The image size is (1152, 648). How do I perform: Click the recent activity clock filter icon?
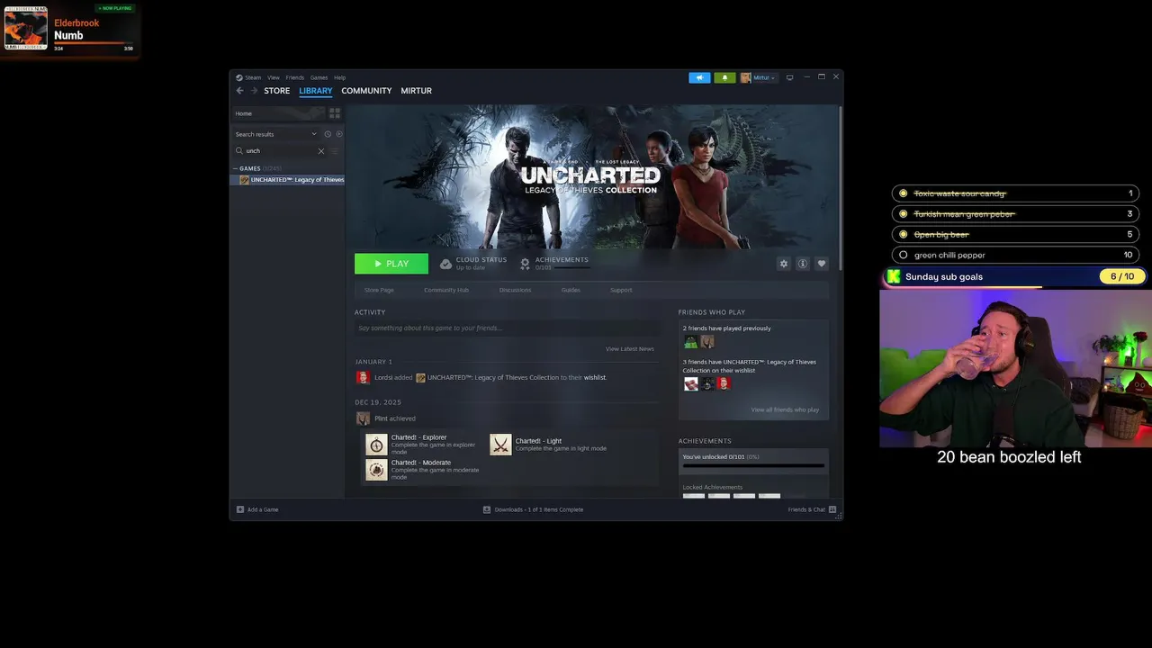point(328,134)
